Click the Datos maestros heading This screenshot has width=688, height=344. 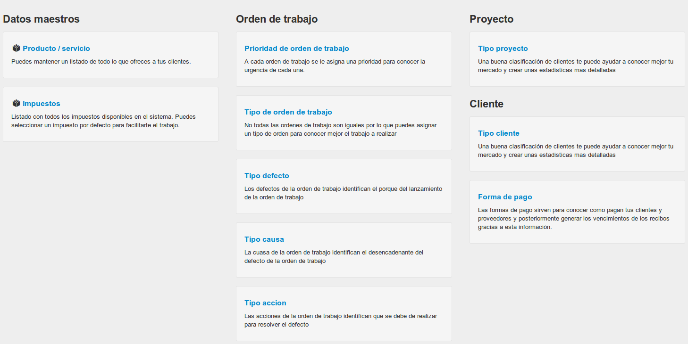point(42,19)
